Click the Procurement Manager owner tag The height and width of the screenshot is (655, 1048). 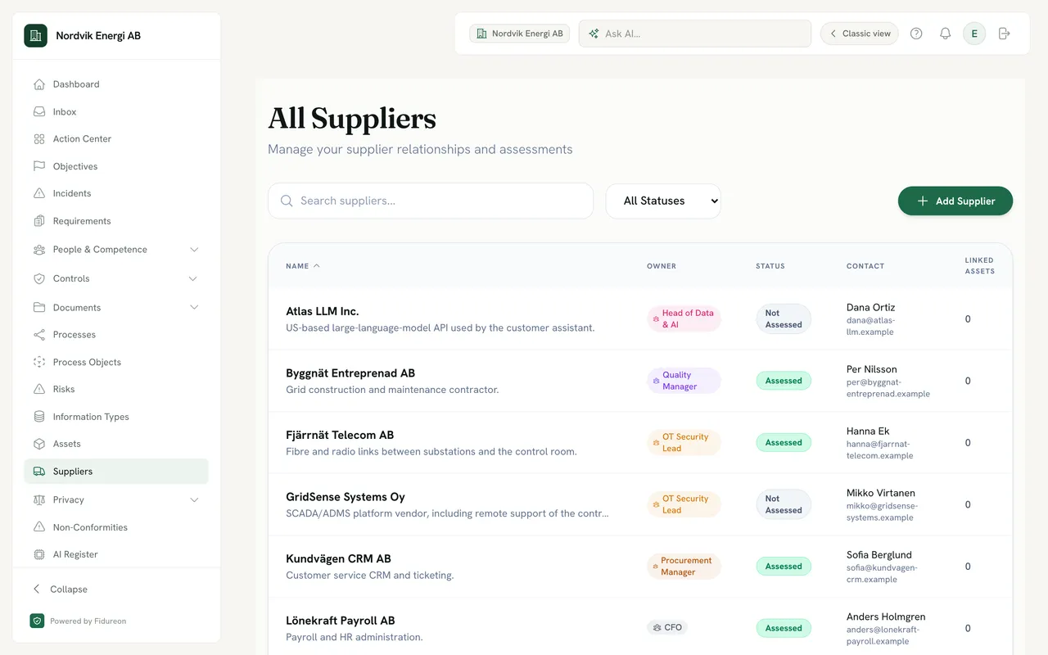[684, 567]
